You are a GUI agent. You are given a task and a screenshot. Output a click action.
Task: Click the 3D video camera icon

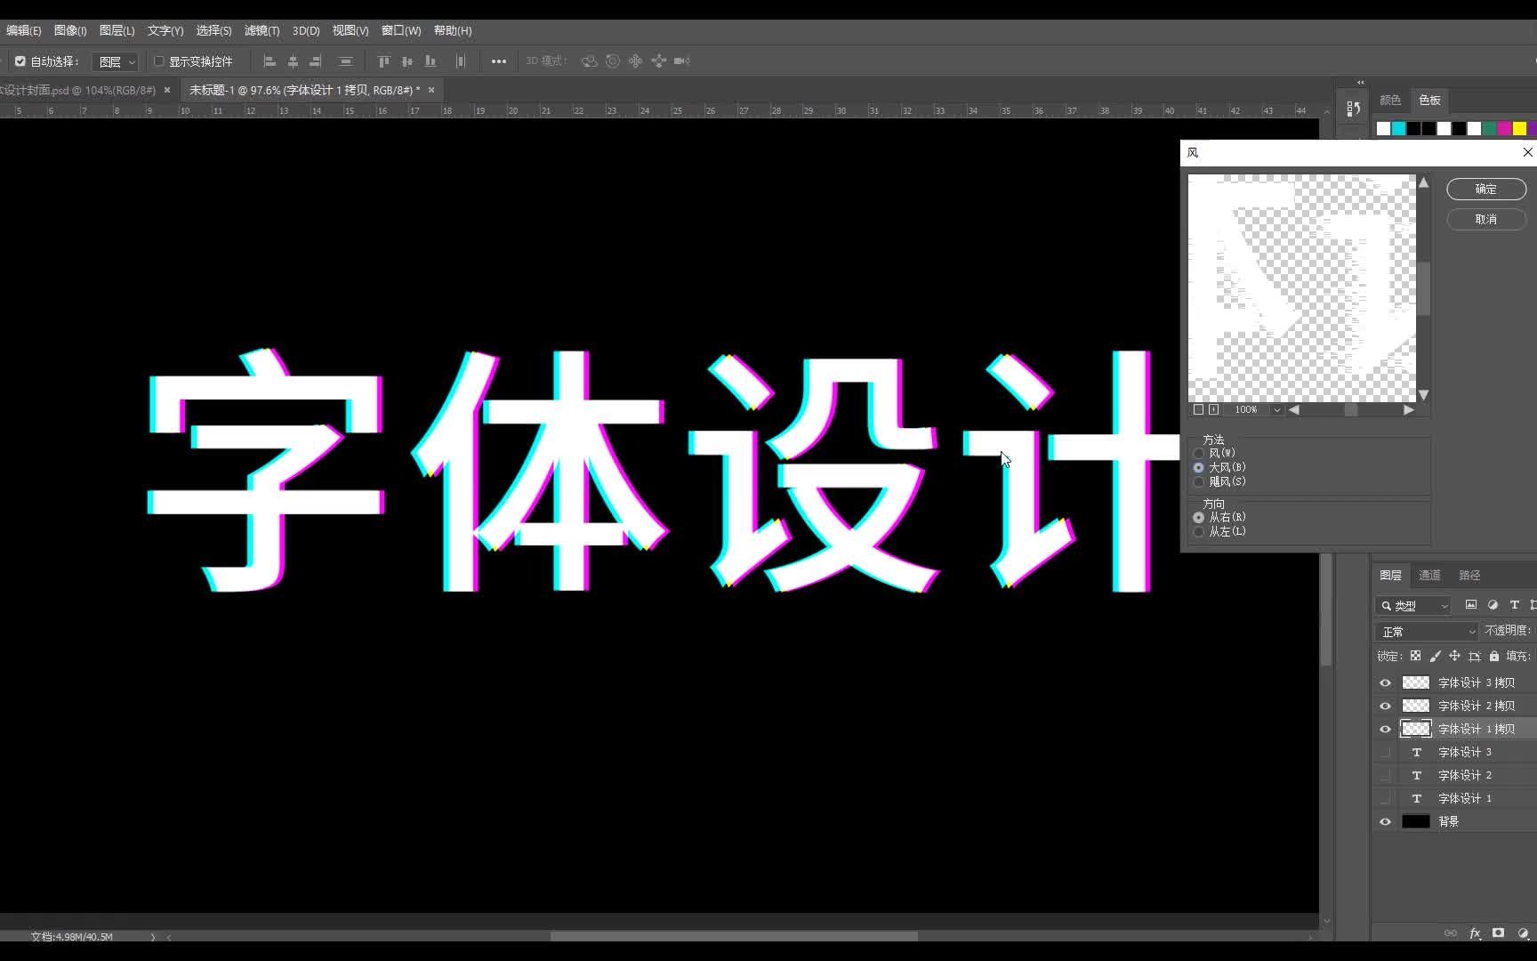pos(682,61)
